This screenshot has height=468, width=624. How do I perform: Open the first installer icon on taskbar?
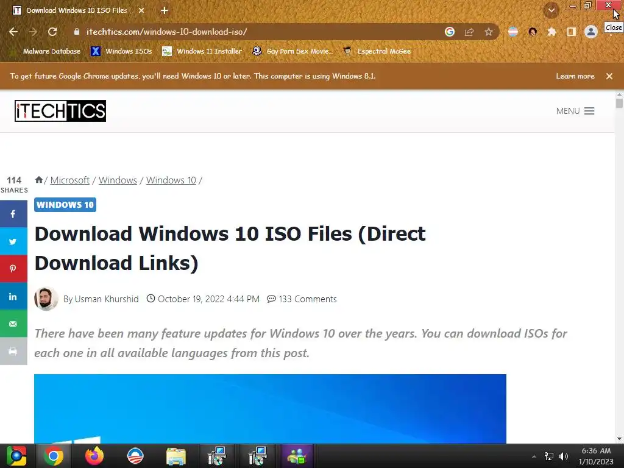[x=217, y=456]
